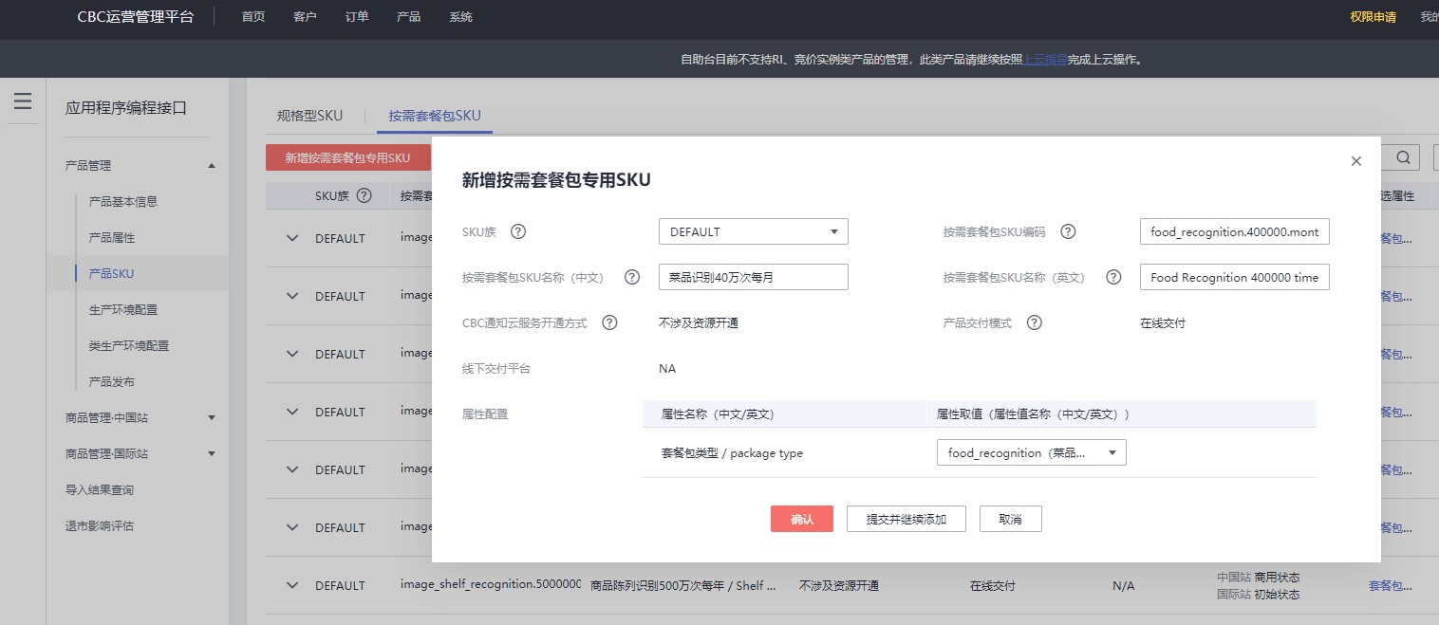Toggle the hamburger sidebar menu icon
The width and height of the screenshot is (1439, 625).
click(x=23, y=101)
